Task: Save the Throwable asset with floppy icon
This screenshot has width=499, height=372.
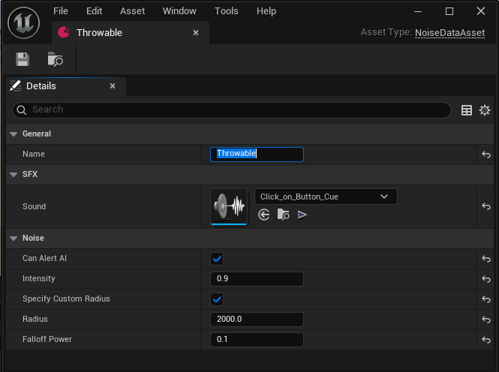Action: (23, 59)
